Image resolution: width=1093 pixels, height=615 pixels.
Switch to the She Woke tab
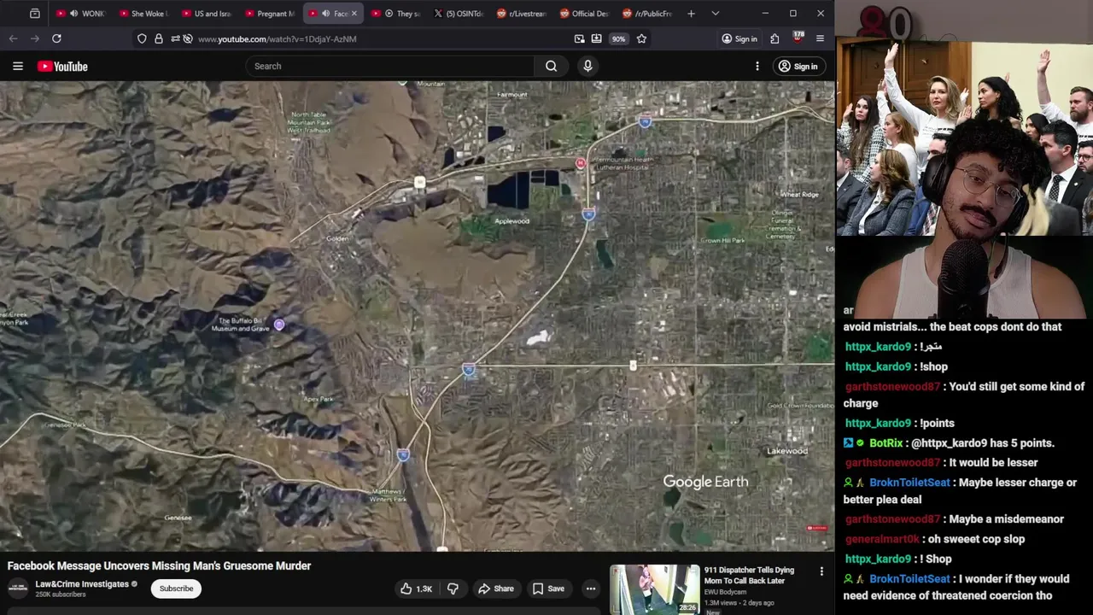pyautogui.click(x=143, y=14)
